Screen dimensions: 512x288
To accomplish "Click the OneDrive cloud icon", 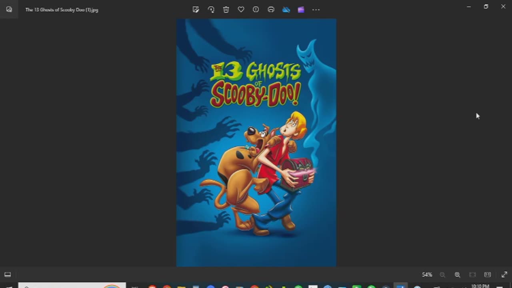I will click(286, 10).
